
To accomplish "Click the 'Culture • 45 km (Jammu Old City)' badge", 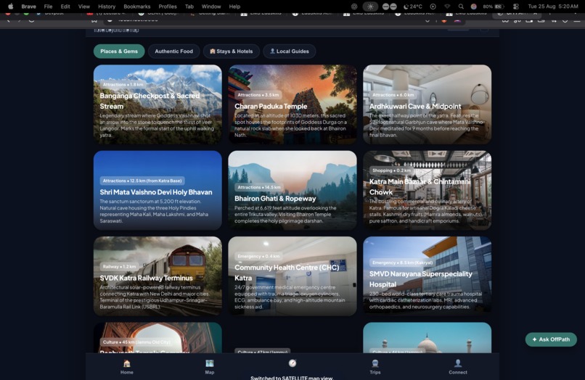I will [136, 342].
